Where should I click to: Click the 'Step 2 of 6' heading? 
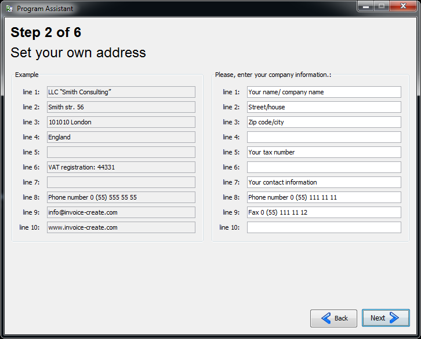(x=46, y=32)
